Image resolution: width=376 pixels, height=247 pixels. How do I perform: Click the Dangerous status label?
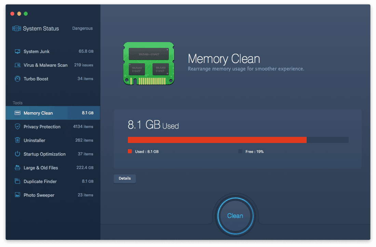click(82, 28)
